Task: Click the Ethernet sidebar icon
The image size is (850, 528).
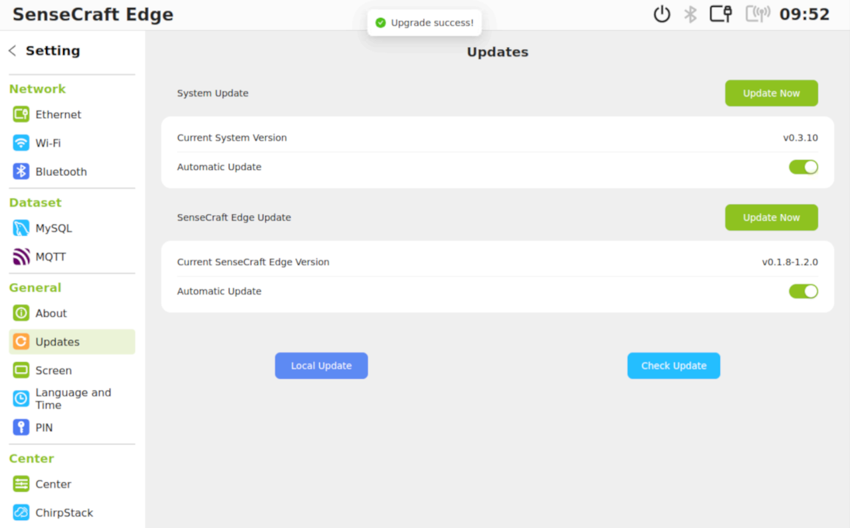Action: click(21, 114)
